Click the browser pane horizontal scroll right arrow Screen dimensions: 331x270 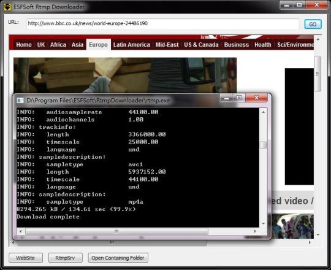tap(310, 242)
